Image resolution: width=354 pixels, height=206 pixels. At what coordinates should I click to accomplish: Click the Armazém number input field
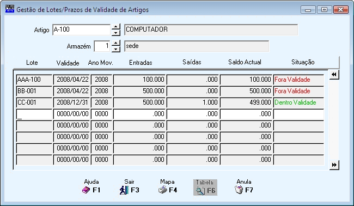point(102,46)
